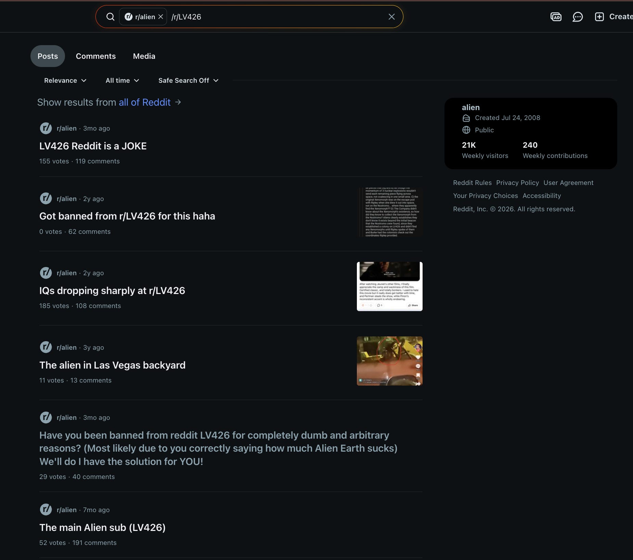Open the Relevance sort dropdown
This screenshot has width=633, height=560.
[x=65, y=80]
